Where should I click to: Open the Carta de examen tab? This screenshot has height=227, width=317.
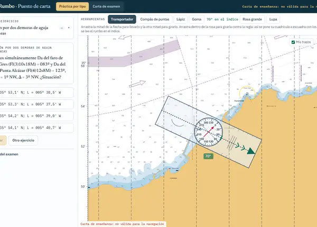106,6
